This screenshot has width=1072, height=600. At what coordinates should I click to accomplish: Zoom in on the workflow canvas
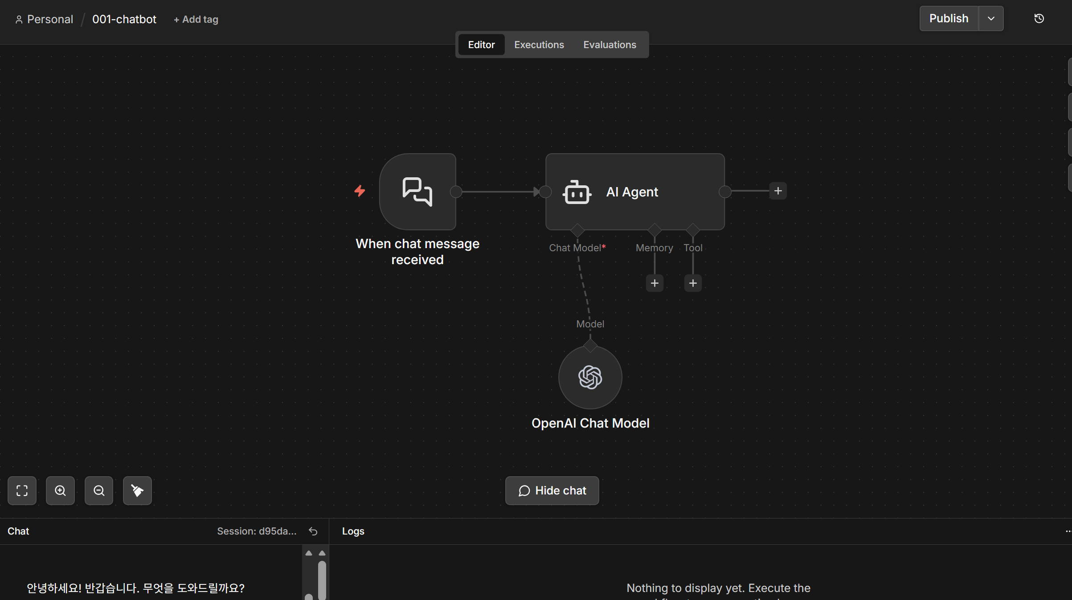point(60,490)
